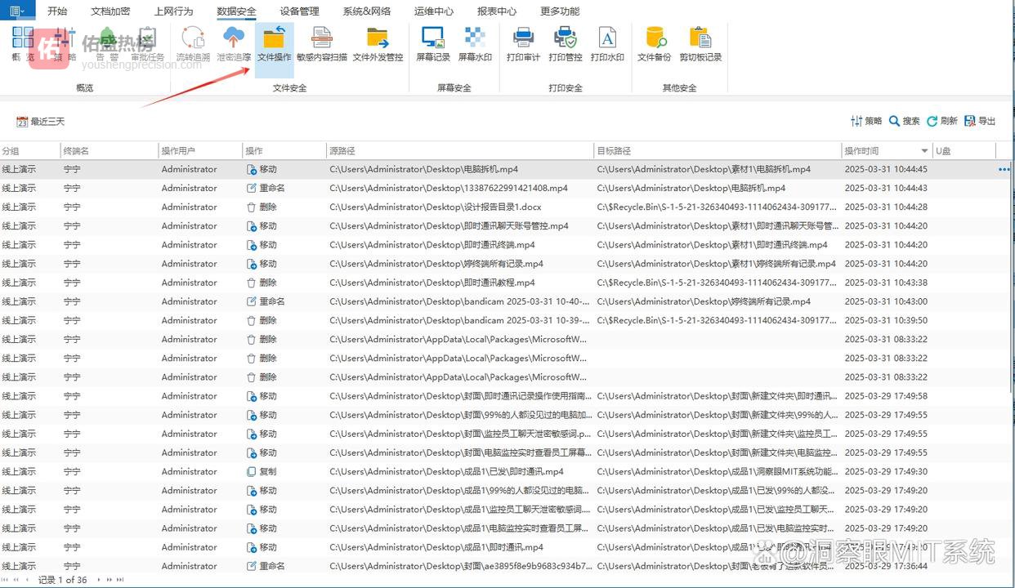Viewport: 1015px width, 588px height.
Task: Select the 打印水印 print watermark icon
Action: point(607,44)
